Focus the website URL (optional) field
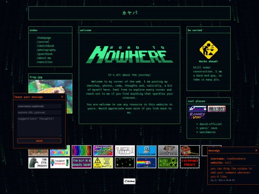259x194 pixels. tap(39, 113)
